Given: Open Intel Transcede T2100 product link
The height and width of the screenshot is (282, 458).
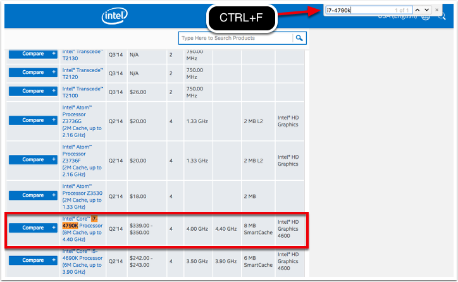Looking at the screenshot, I should pos(82,92).
